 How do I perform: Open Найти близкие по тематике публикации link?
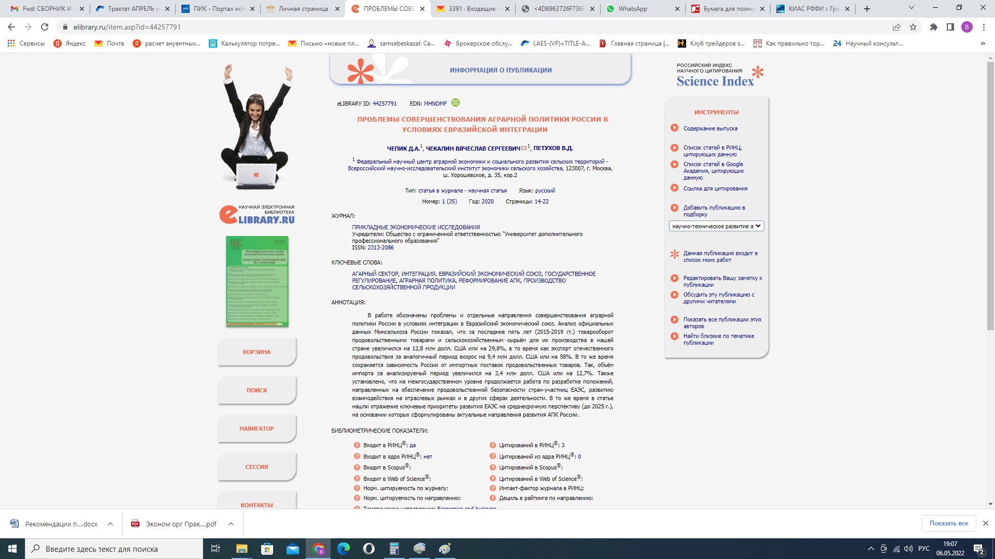(x=719, y=339)
